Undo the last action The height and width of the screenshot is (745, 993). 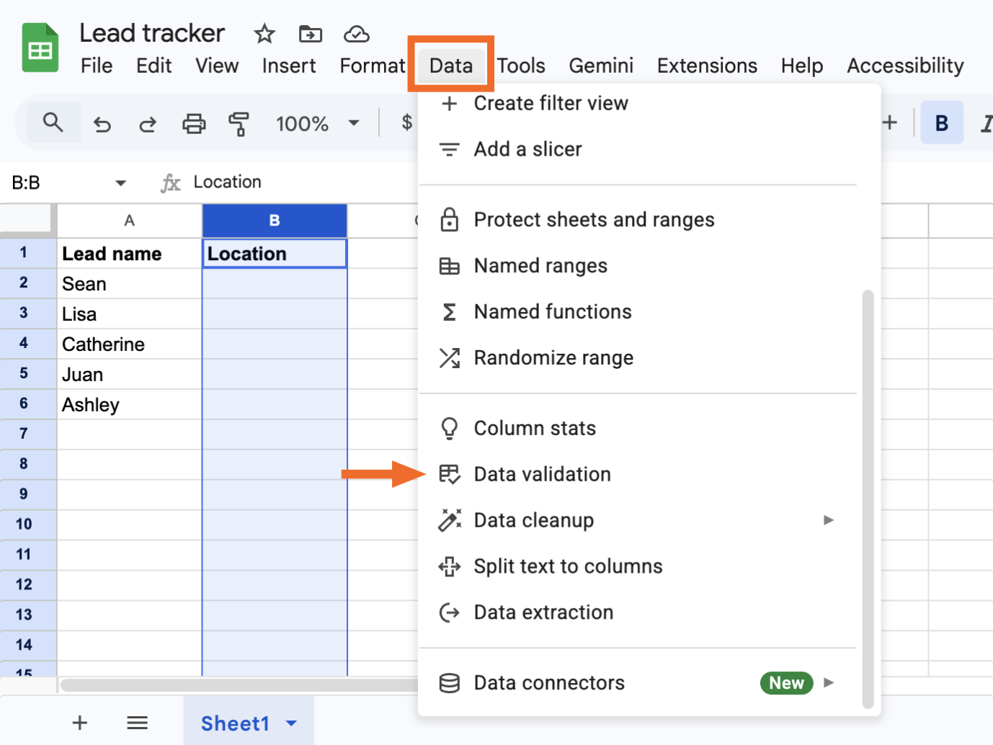[102, 123]
